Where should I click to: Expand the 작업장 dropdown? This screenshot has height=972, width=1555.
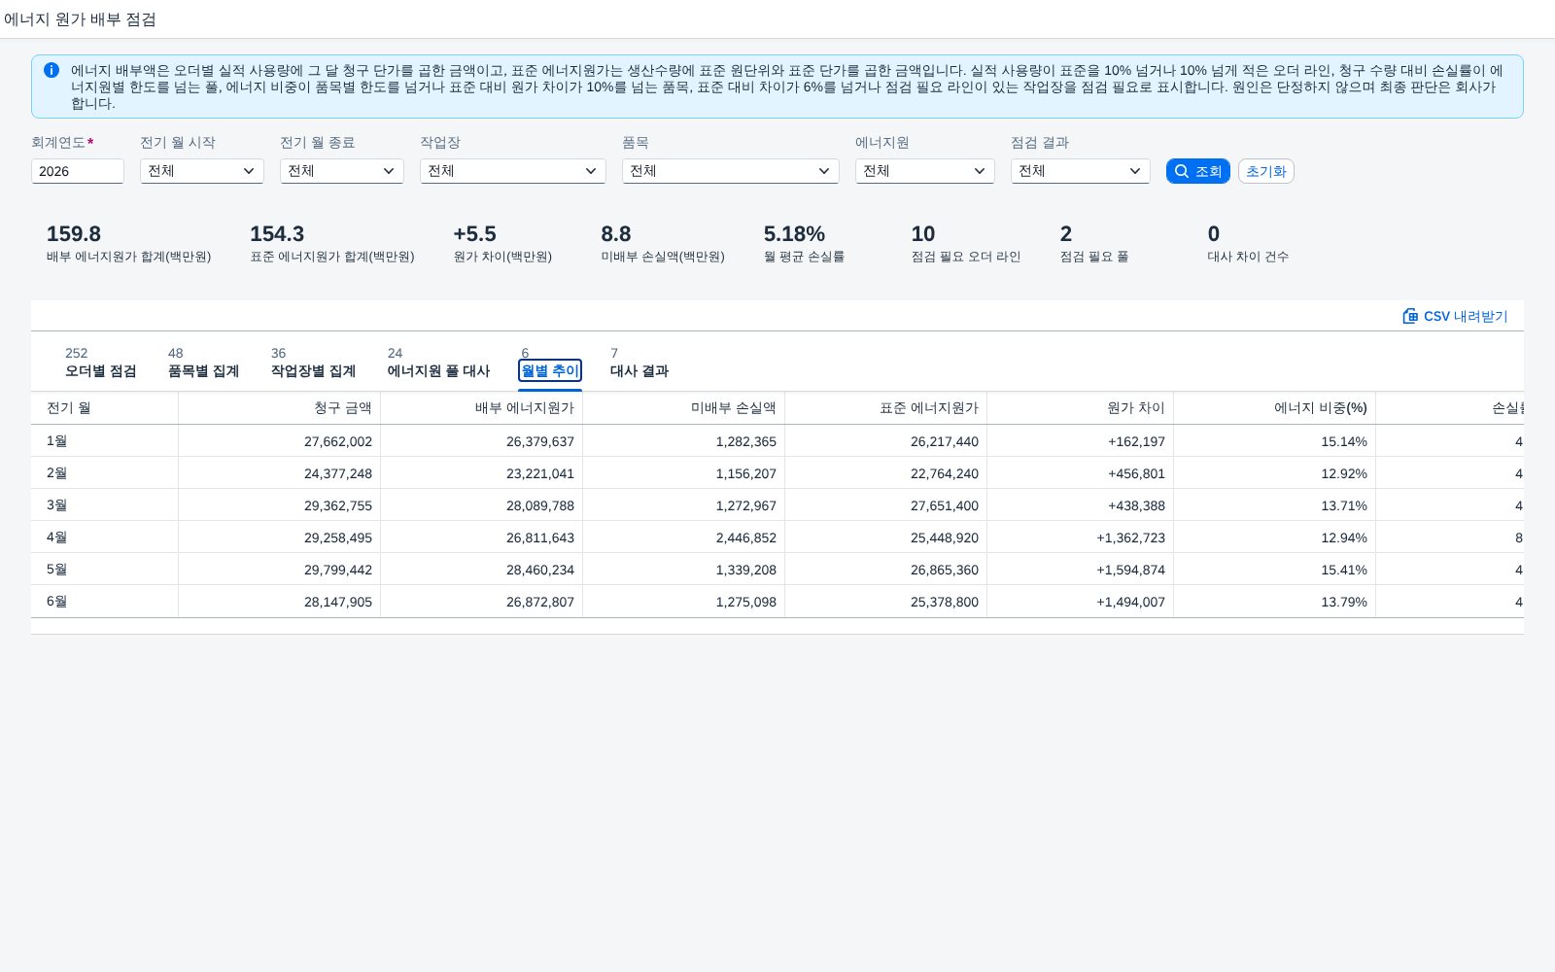[x=513, y=171]
